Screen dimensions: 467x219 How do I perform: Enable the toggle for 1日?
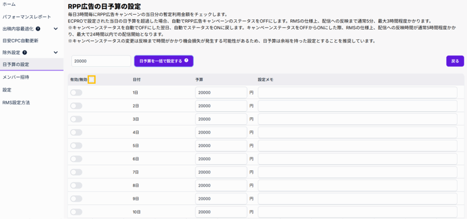[76, 92]
